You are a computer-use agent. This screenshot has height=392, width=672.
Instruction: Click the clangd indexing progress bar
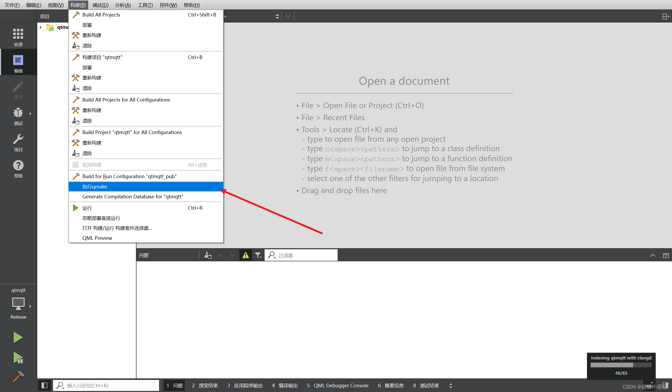621,365
